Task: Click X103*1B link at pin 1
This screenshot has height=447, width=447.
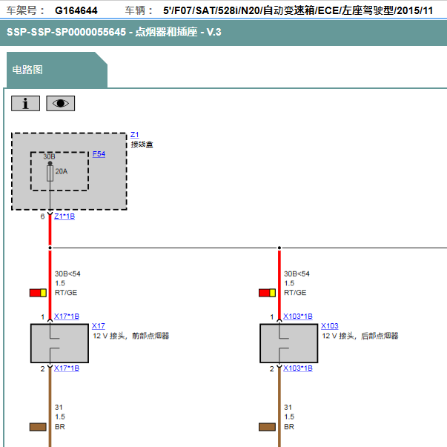Action: pyautogui.click(x=297, y=317)
